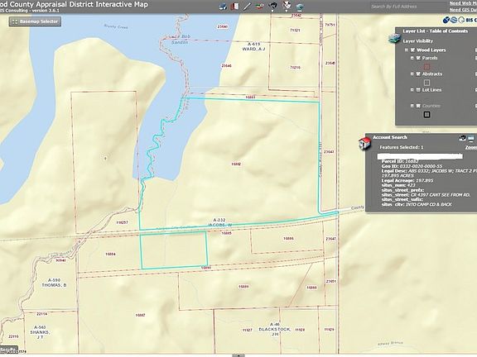The width and height of the screenshot is (477, 357).
Task: Click the layers legend toolbar icon
Action: click(x=259, y=6)
